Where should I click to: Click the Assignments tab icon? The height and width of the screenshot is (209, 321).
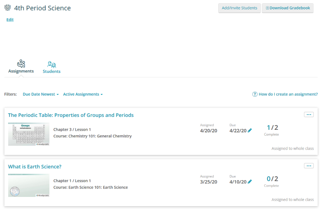pyautogui.click(x=21, y=64)
